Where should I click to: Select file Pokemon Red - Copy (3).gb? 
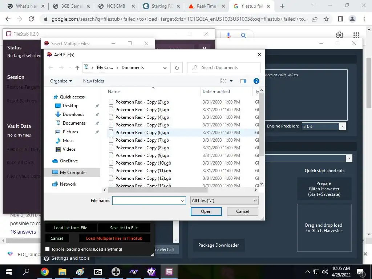click(142, 110)
